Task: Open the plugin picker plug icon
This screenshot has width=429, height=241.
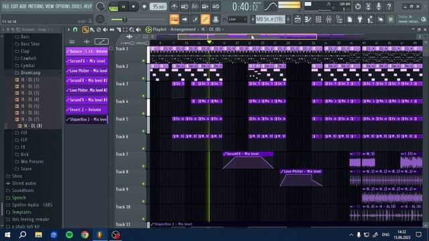Action: 360,19
